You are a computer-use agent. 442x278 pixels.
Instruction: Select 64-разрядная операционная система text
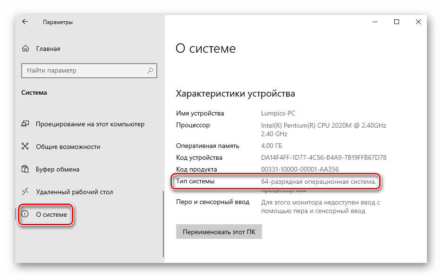tap(319, 181)
